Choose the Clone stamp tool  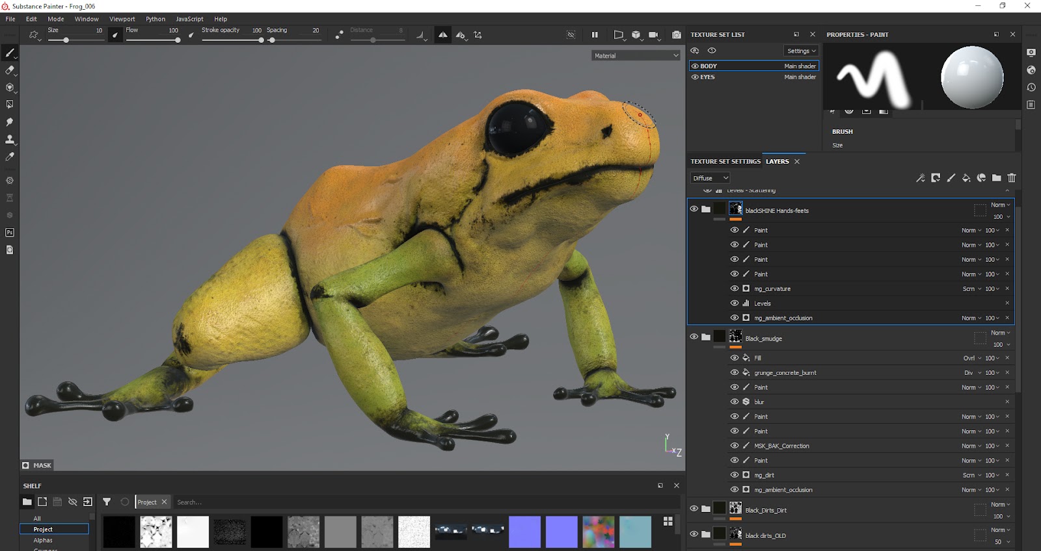(x=10, y=140)
